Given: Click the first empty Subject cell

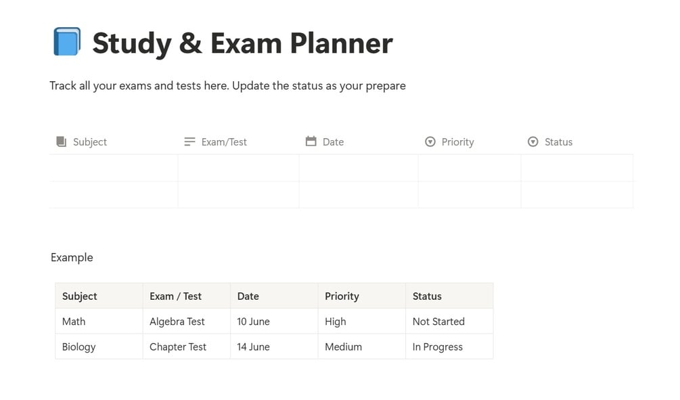Looking at the screenshot, I should click(113, 168).
